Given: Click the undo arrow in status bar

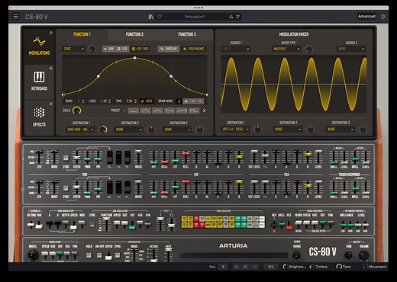Looking at the screenshot, I should 237,267.
